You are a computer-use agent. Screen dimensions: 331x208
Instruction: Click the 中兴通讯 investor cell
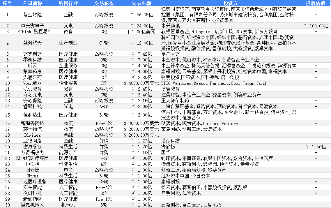pos(171,26)
